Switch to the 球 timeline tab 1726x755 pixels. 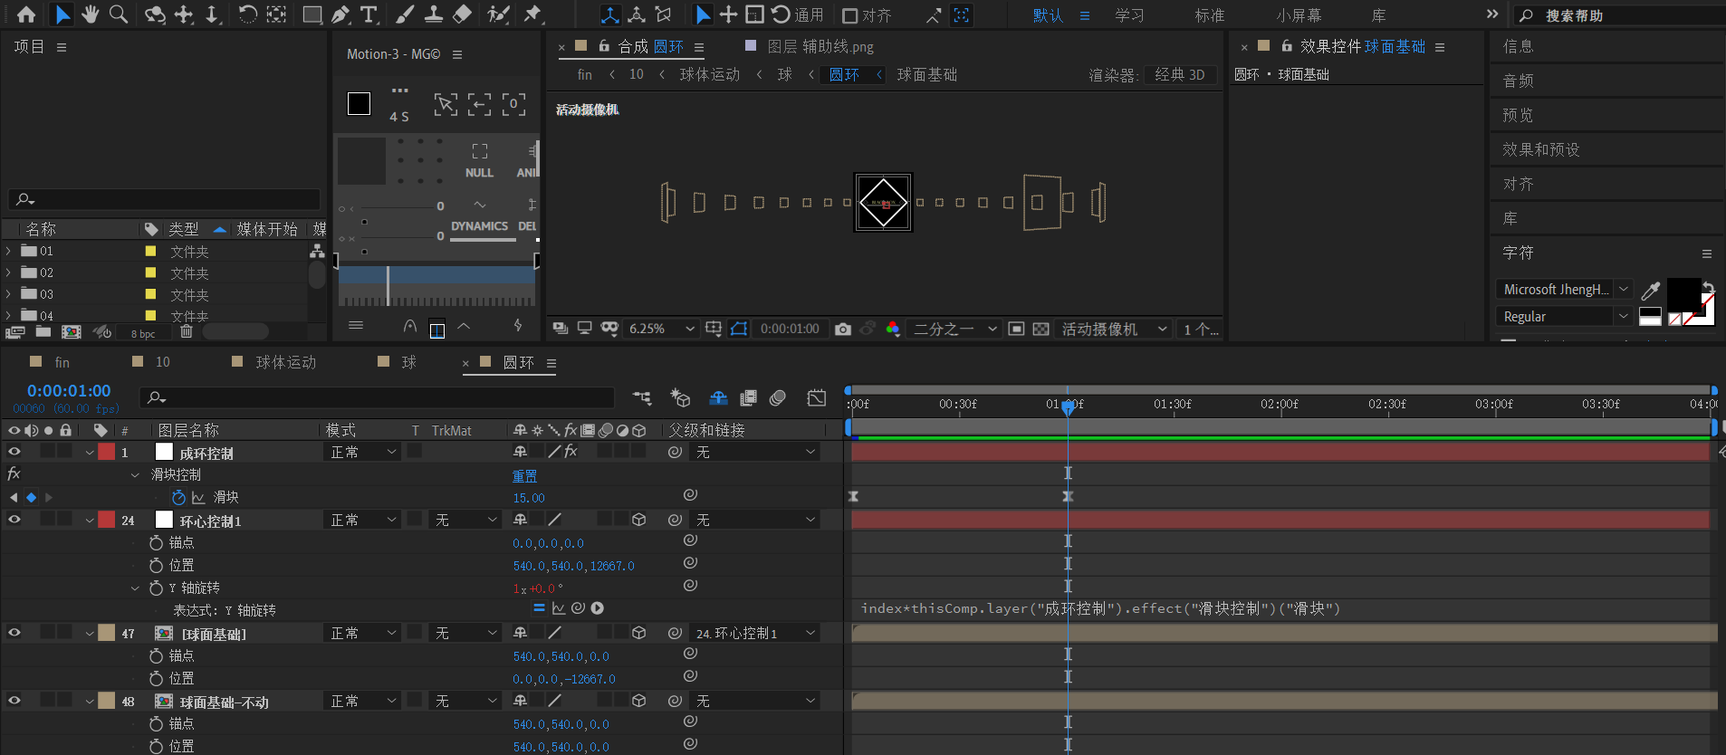coord(409,362)
